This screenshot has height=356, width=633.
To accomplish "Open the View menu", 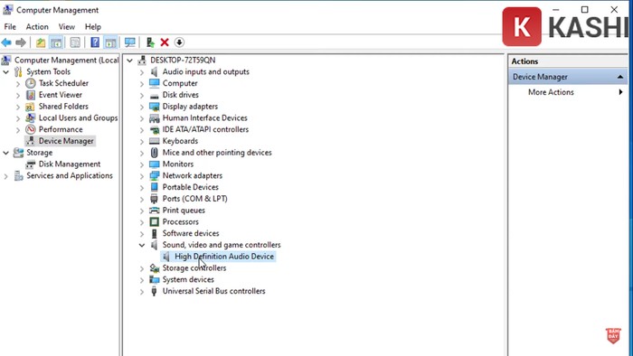I will pos(67,26).
